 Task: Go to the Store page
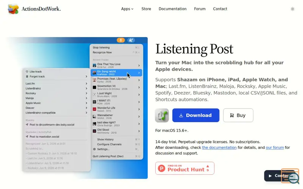[146, 9]
